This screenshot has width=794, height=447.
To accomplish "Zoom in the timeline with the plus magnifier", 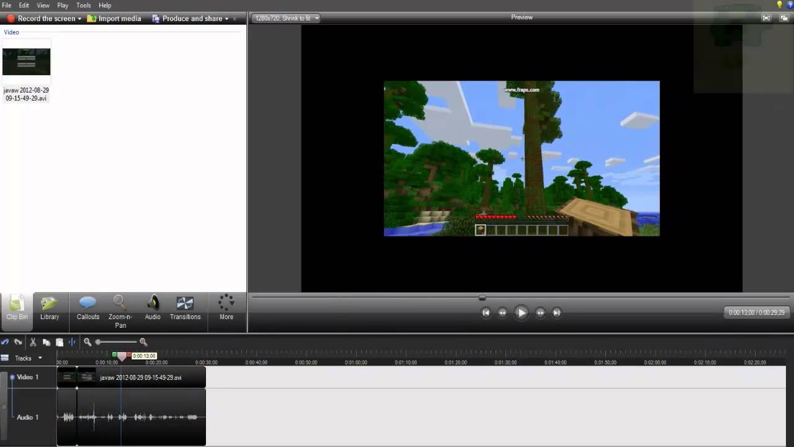I will pos(143,342).
